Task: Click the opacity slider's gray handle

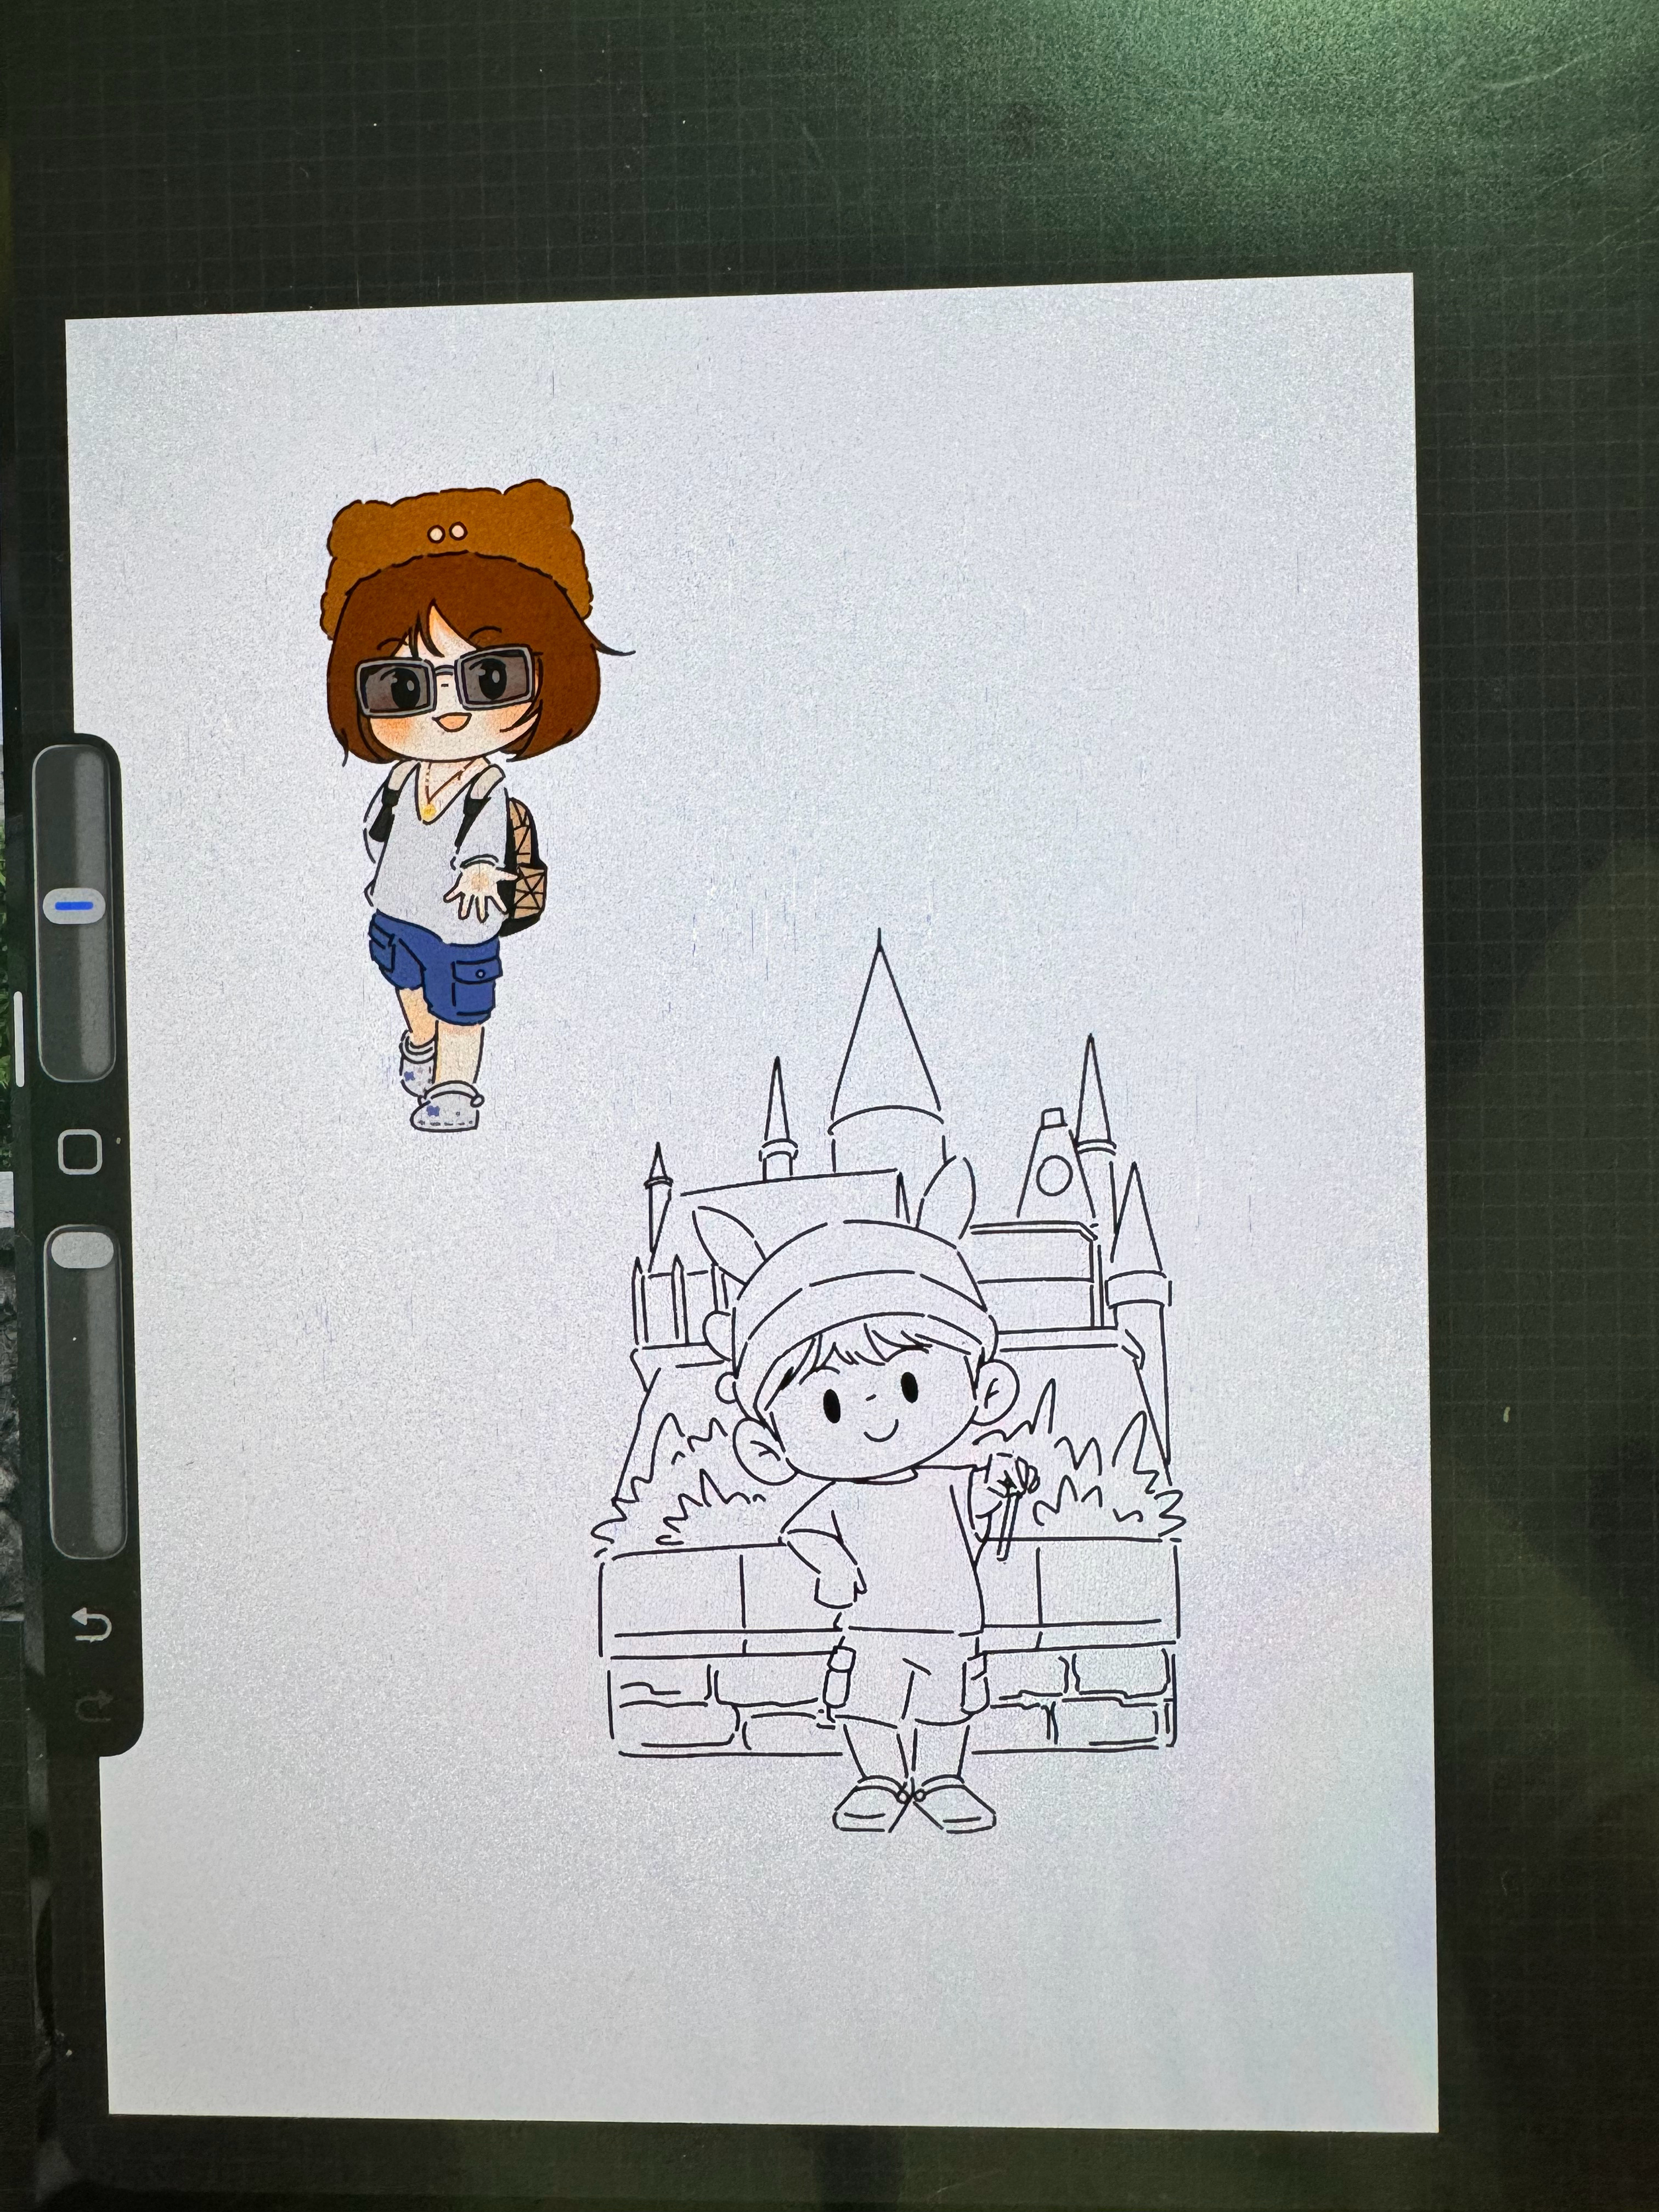Action: [83, 1250]
